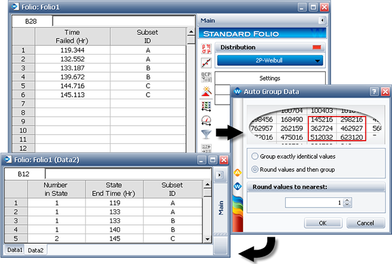Click the Round values to nearest input field
The image size is (392, 264).
(314, 203)
